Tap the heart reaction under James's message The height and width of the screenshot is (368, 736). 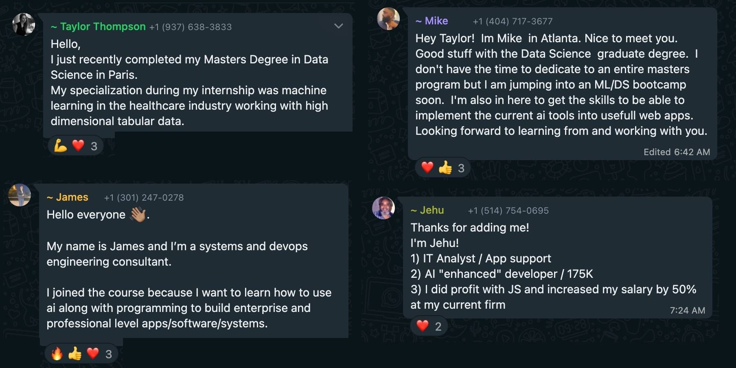pyautogui.click(x=93, y=353)
